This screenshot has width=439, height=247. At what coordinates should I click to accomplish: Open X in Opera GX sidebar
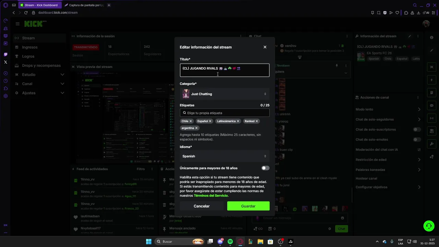(5, 62)
